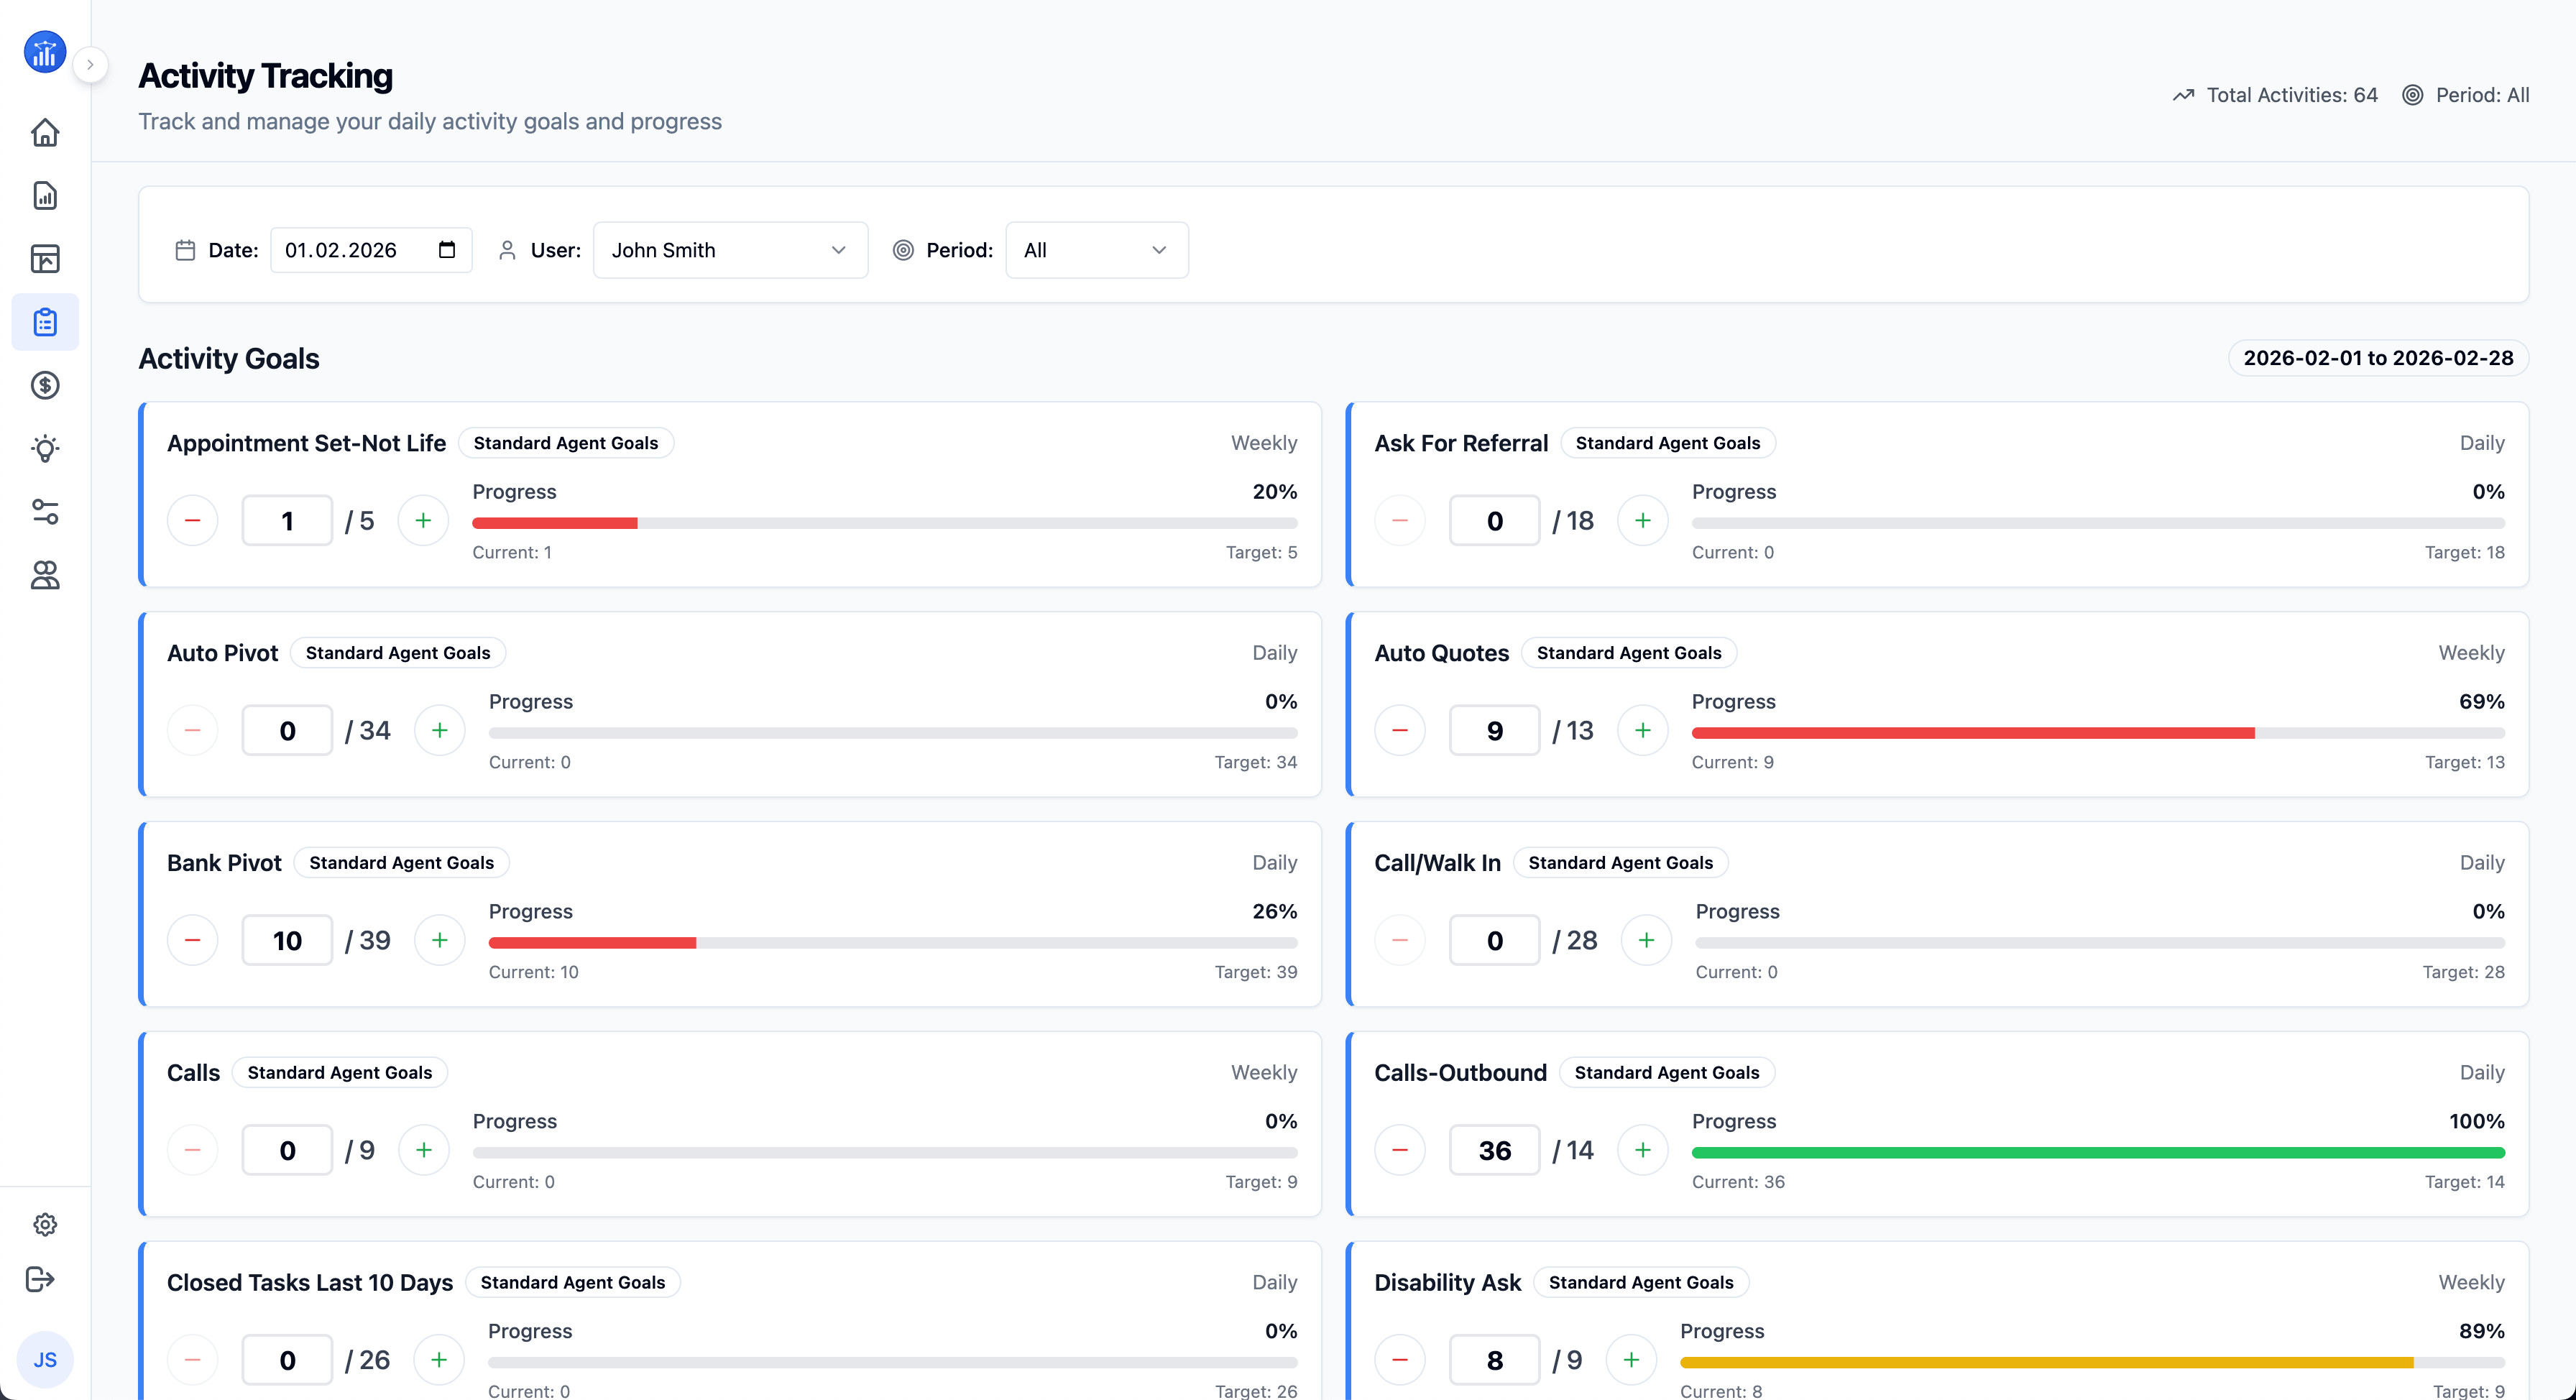Open the reports document icon in sidebar
The width and height of the screenshot is (2576, 1400).
click(x=45, y=196)
